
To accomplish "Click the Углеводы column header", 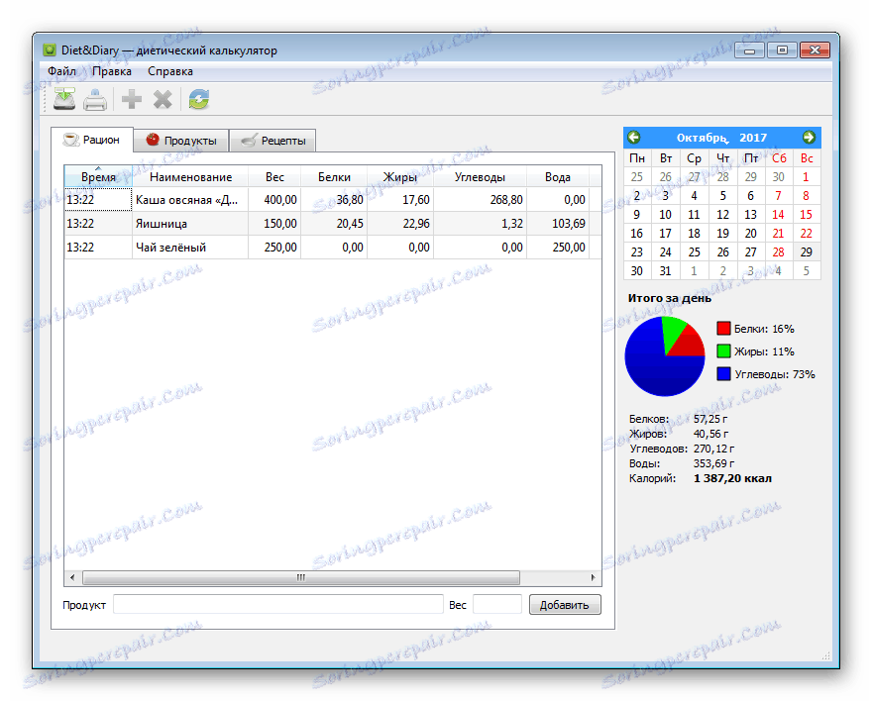I will [480, 176].
